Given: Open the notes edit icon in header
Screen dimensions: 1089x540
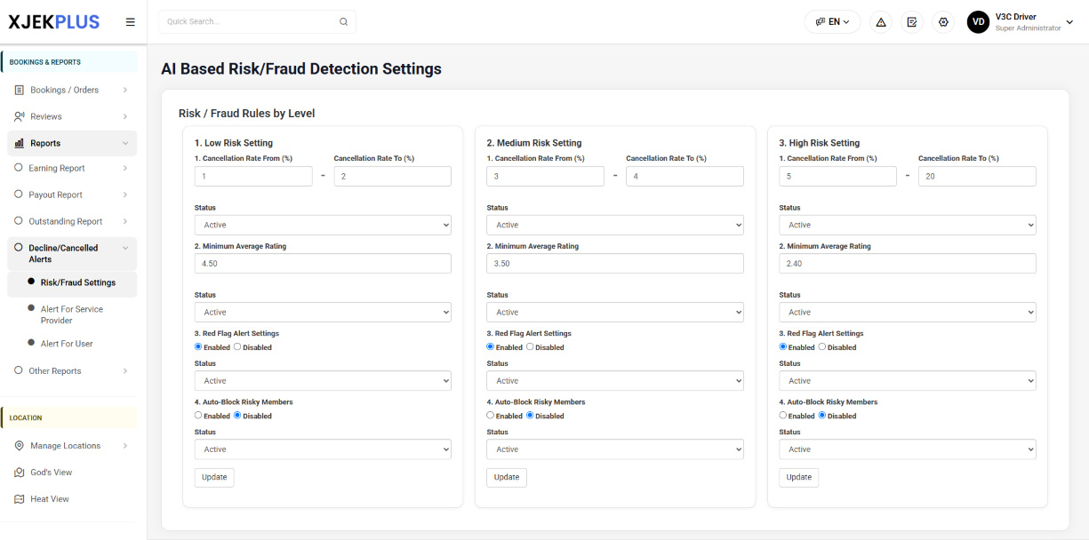Looking at the screenshot, I should point(912,22).
